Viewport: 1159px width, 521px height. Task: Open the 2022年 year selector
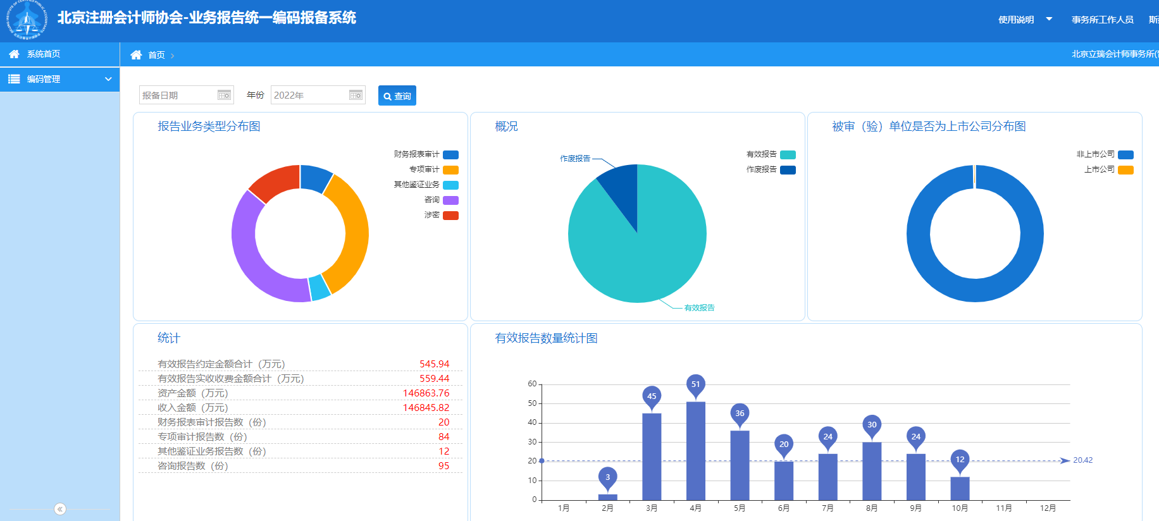[310, 95]
